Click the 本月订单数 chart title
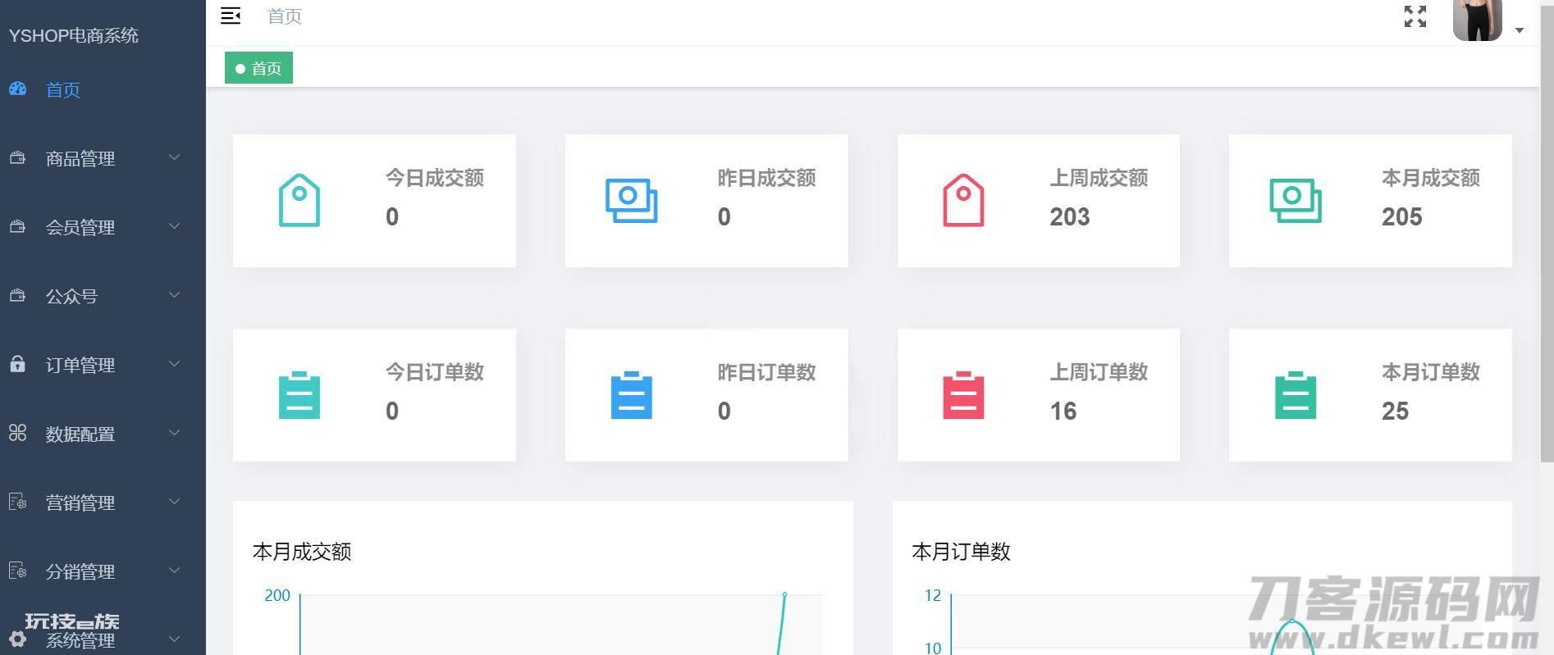This screenshot has height=655, width=1554. (961, 552)
